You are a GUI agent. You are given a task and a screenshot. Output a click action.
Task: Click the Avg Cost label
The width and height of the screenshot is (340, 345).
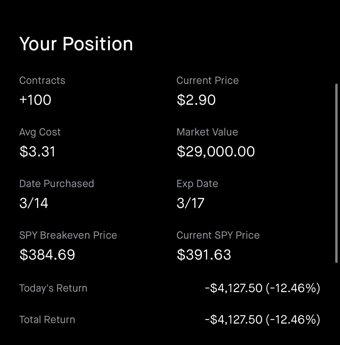pos(40,132)
